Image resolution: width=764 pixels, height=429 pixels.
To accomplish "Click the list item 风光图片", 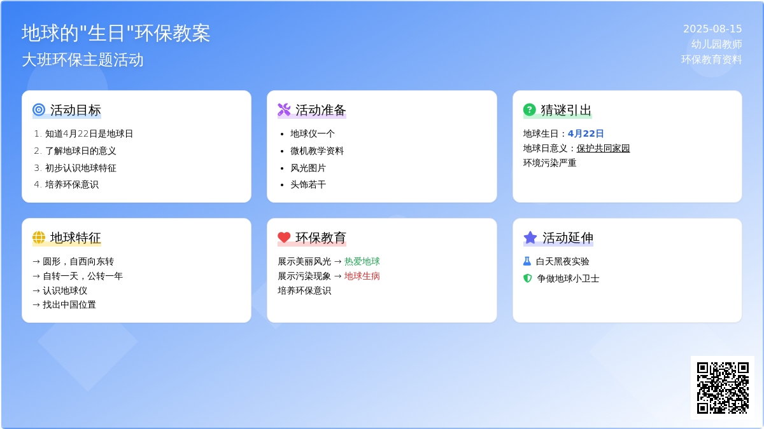I will [308, 168].
